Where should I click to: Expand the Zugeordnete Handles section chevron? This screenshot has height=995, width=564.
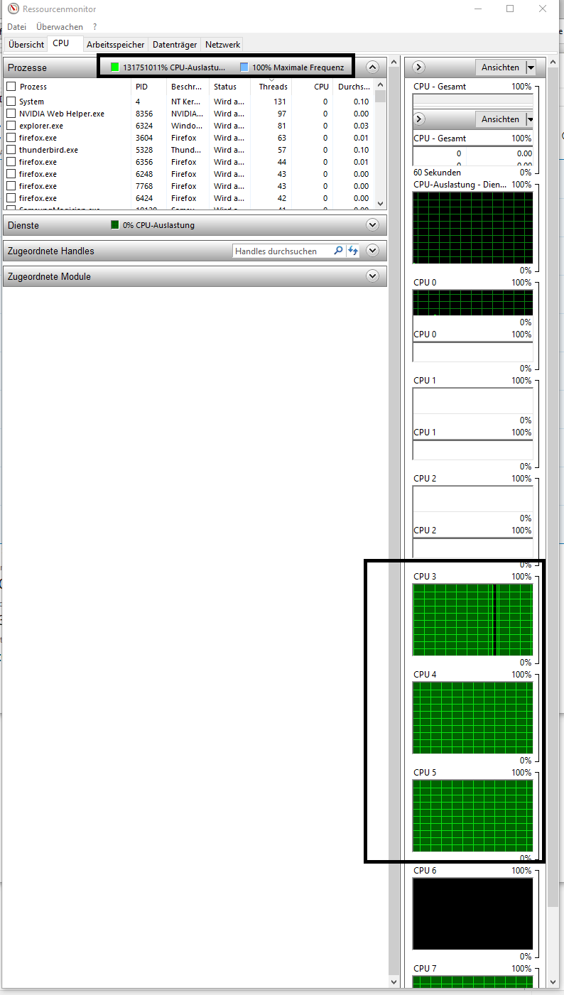[372, 251]
